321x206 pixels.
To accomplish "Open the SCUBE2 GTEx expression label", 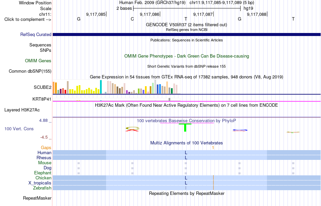I will tap(43, 87).
